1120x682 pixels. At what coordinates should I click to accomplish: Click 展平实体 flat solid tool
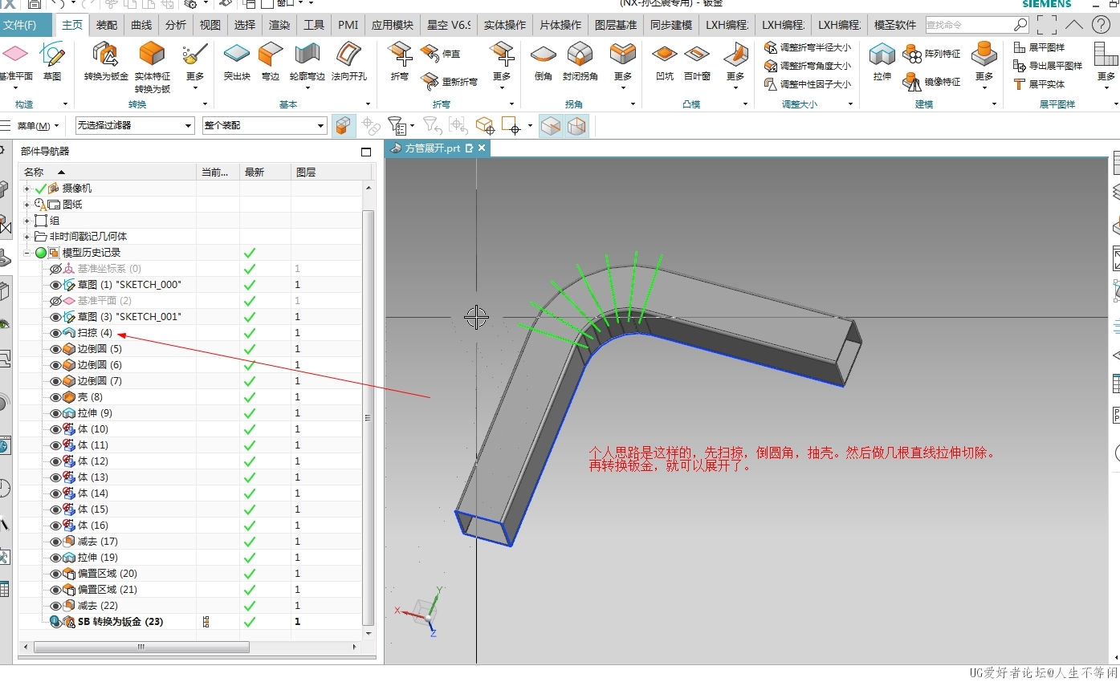[1039, 83]
